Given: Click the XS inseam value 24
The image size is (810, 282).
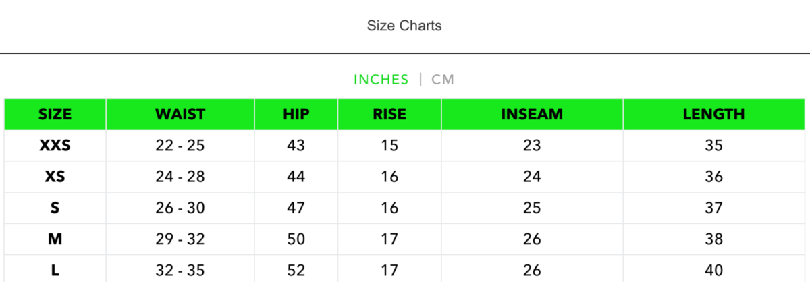Looking at the screenshot, I should [532, 177].
